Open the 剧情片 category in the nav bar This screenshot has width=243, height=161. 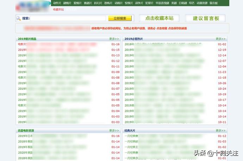pyautogui.click(x=67, y=3)
